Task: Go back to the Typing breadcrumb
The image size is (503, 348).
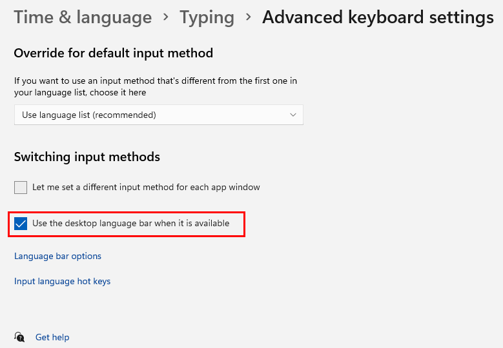Action: point(207,17)
